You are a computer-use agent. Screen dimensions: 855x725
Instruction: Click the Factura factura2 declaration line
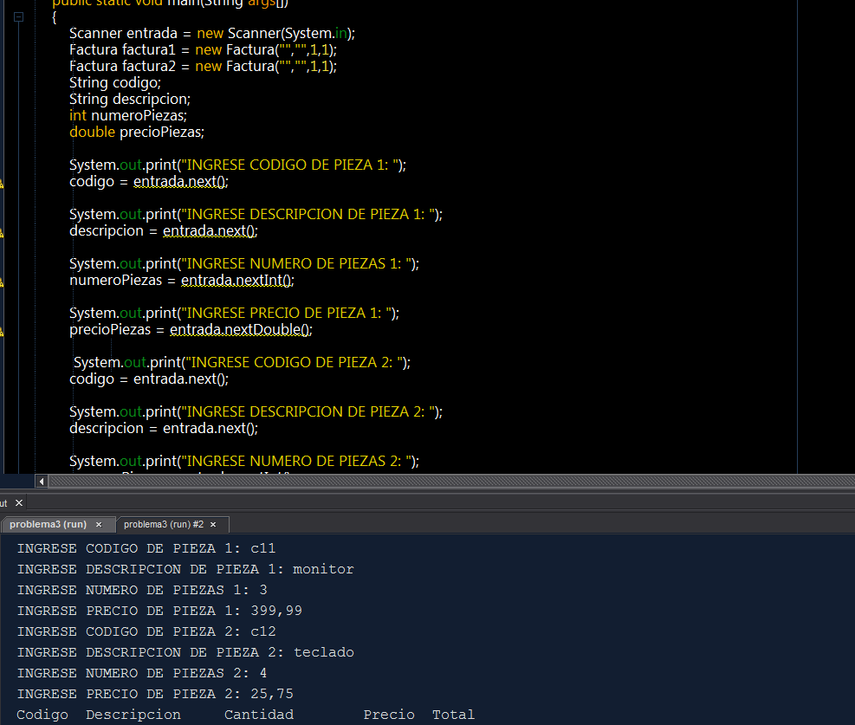click(203, 67)
